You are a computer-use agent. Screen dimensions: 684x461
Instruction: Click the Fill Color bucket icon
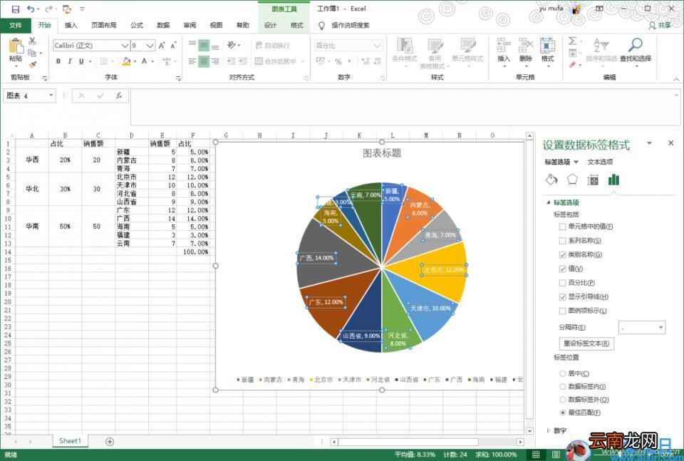127,61
